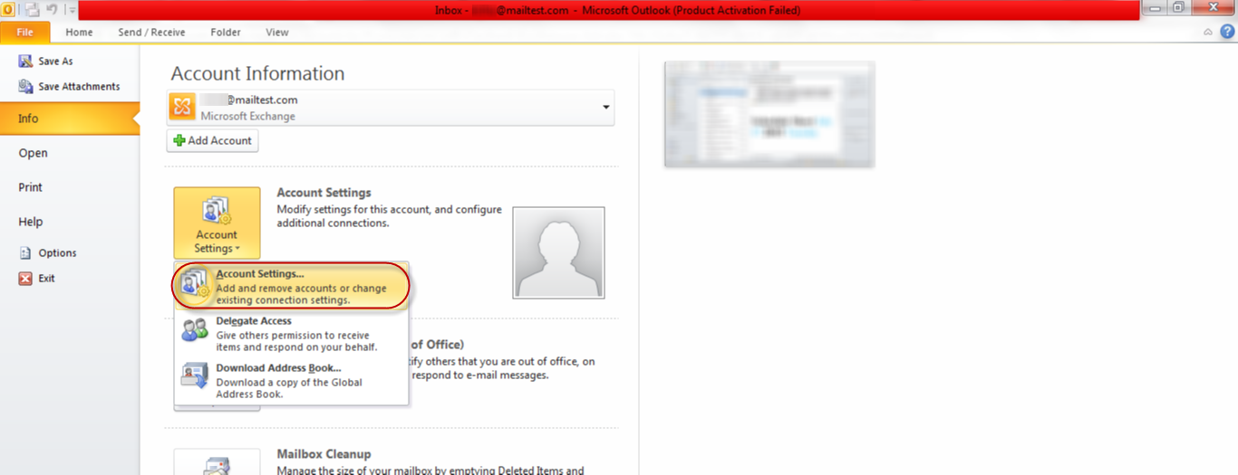
Task: Click the Save As disk icon
Action: 25,62
